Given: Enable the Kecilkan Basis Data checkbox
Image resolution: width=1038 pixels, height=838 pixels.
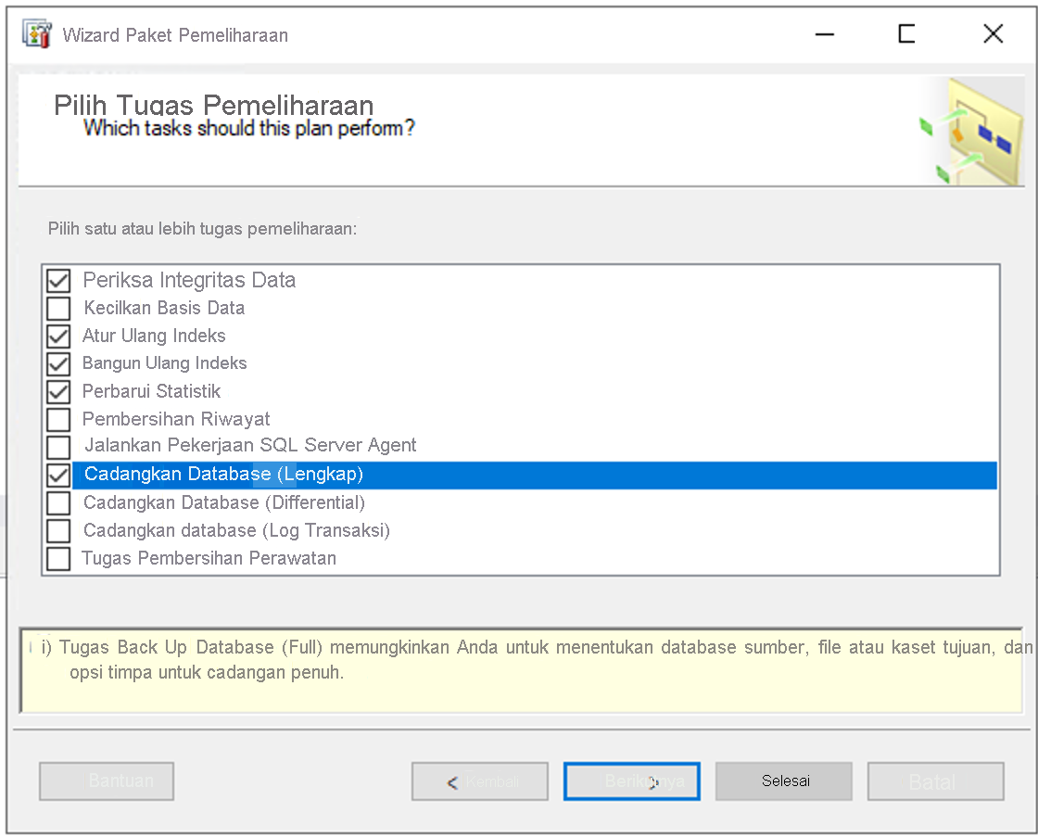Looking at the screenshot, I should [x=58, y=309].
